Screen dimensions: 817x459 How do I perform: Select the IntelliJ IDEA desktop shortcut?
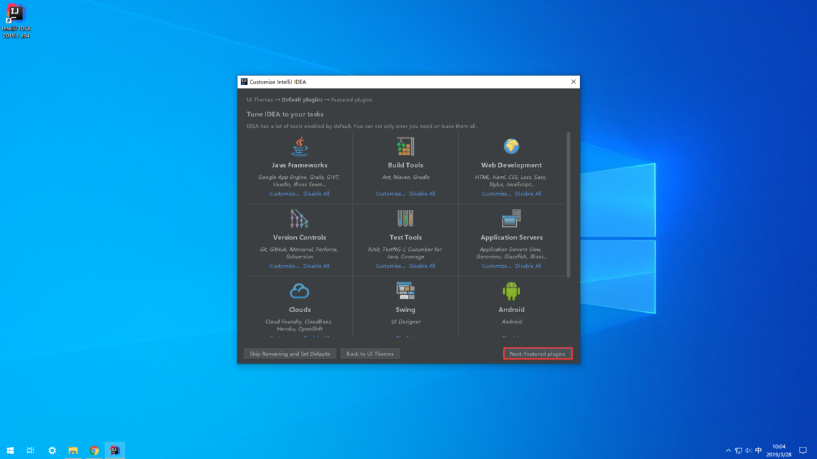[16, 21]
